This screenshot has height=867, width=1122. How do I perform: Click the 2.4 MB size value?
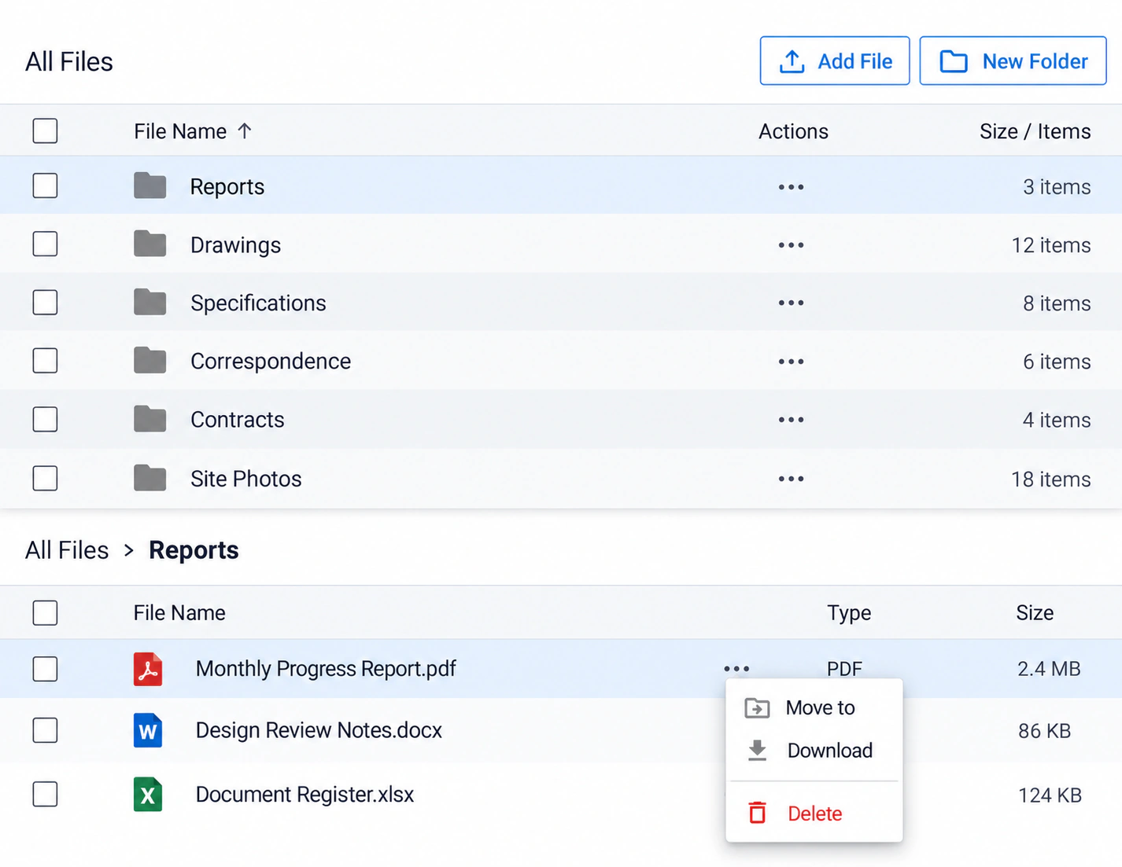[x=1048, y=669]
